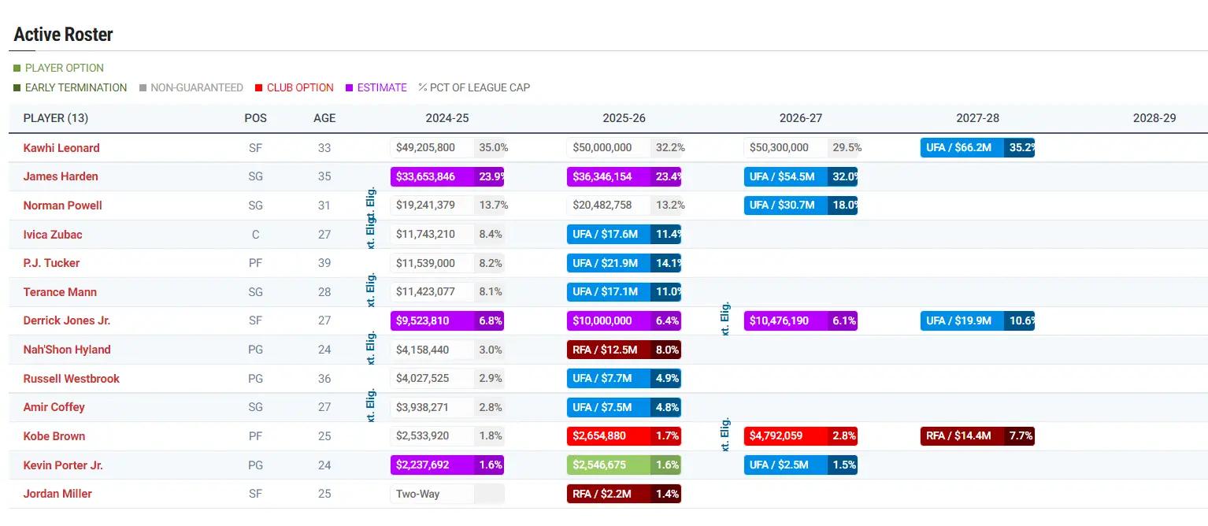This screenshot has width=1208, height=526.
Task: Open Kawhi Leonard's player page
Action: click(61, 148)
